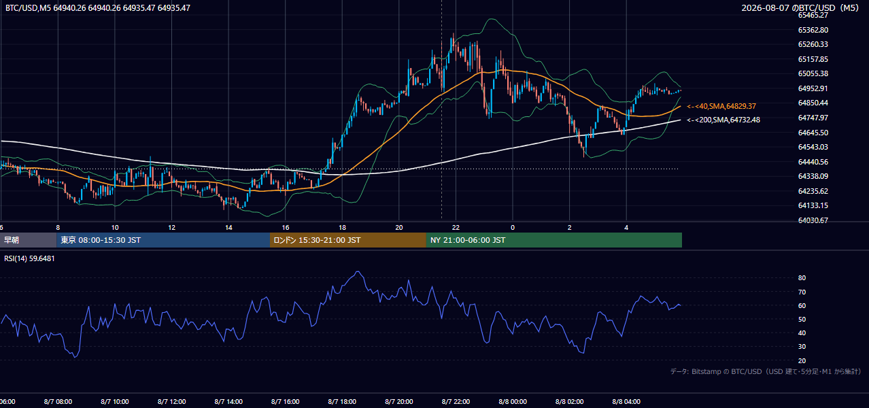Click the RSI(14) 59.6481 indicator label

point(30,258)
